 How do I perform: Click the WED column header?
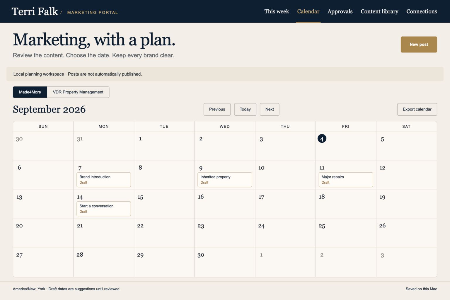(x=225, y=127)
